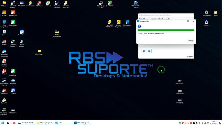
Task: Click the back arrow in PostSetup window
Action: [x=144, y=51]
